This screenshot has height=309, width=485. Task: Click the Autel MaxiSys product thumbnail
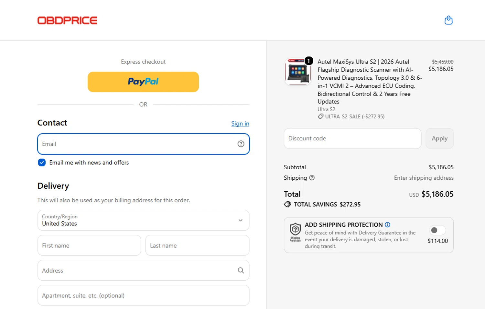tap(297, 72)
